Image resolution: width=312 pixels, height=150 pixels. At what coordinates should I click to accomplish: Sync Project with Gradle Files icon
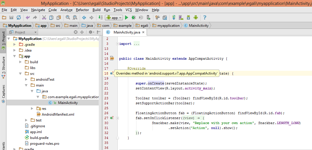(x=174, y=18)
